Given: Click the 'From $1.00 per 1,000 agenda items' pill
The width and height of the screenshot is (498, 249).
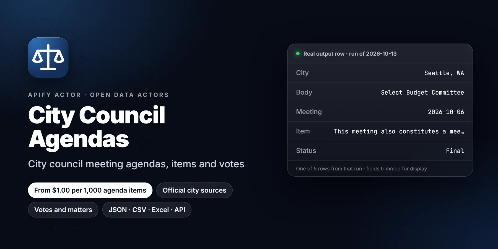Looking at the screenshot, I should tap(90, 190).
